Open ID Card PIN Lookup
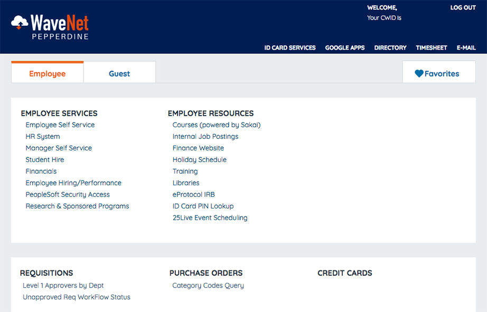Image resolution: width=487 pixels, height=312 pixels. pos(203,206)
